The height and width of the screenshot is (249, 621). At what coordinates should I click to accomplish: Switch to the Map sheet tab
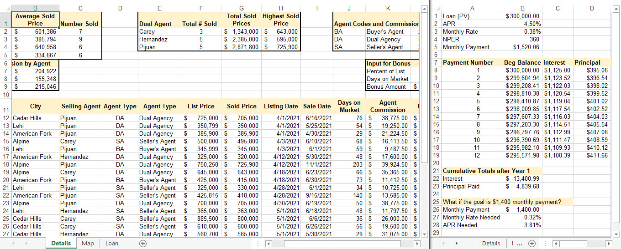(x=88, y=244)
